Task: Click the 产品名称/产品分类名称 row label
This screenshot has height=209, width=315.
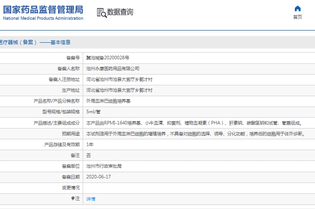Action: click(x=57, y=101)
